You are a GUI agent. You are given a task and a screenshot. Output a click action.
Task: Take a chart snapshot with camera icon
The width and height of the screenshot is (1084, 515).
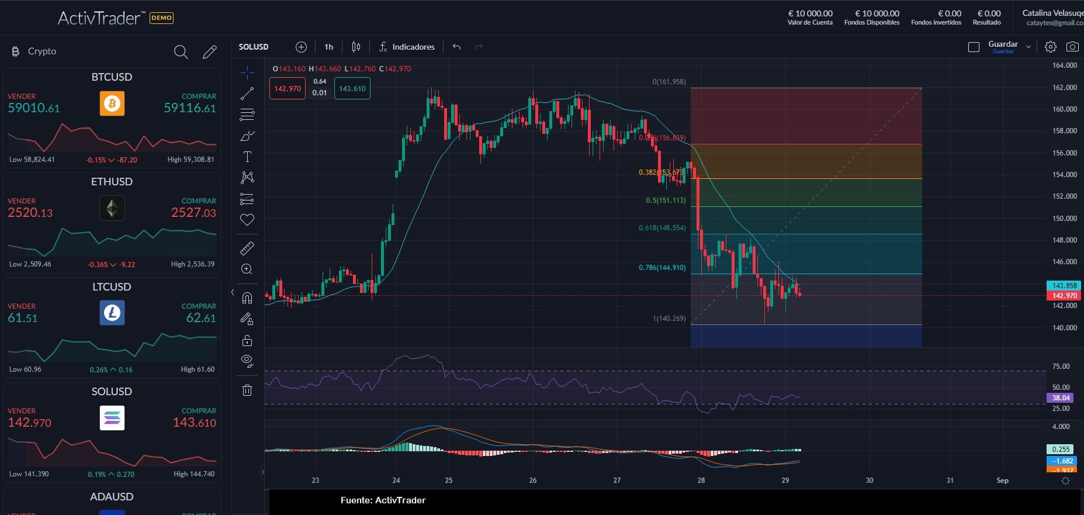(1072, 47)
